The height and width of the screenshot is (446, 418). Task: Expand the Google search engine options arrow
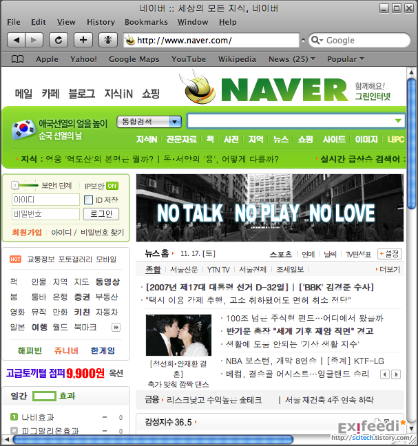click(321, 41)
